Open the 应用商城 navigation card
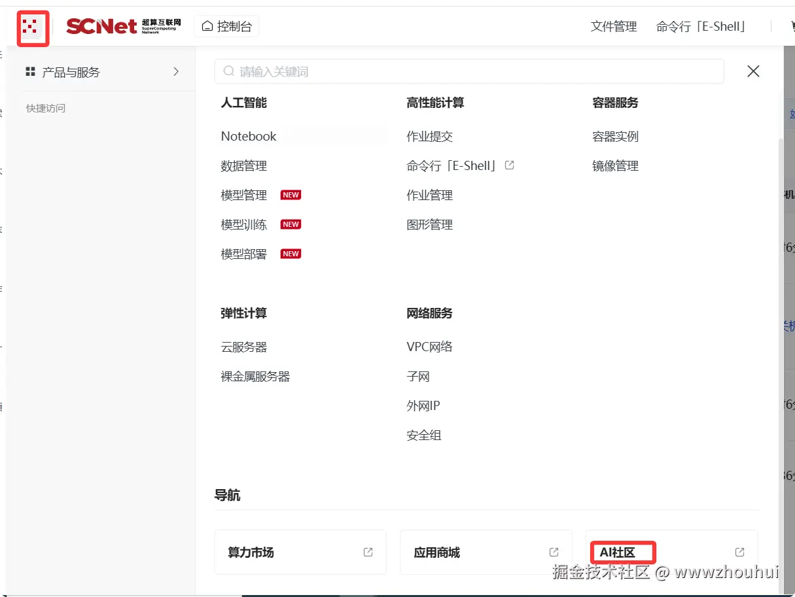This screenshot has width=795, height=597. (x=486, y=552)
